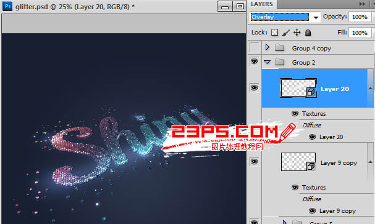Toggle eye of Layer 20 diffuse texture
The width and height of the screenshot is (375, 224).
tap(313, 137)
